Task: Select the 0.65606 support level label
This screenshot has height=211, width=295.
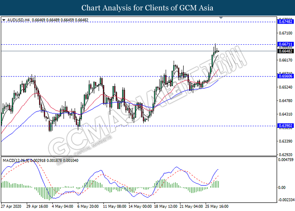Action: (285, 76)
